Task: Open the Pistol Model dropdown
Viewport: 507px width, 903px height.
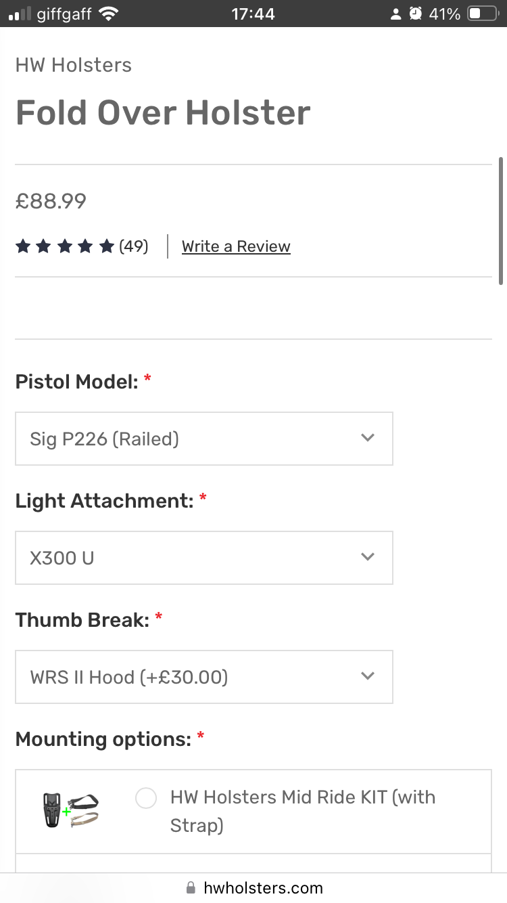Action: coord(203,439)
